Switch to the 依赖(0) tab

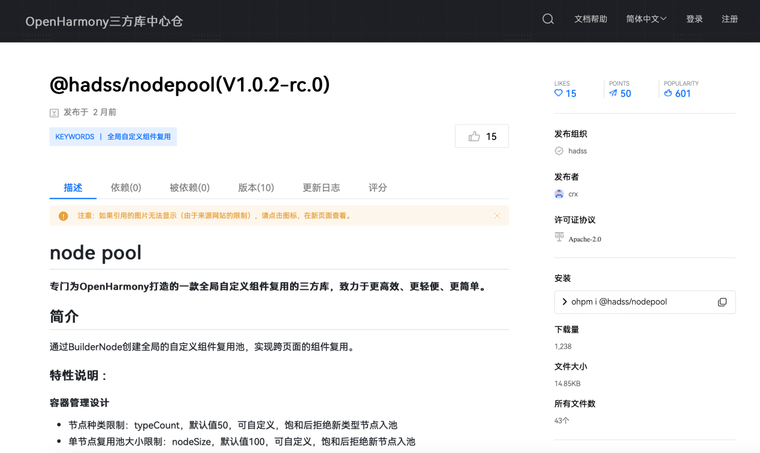tap(126, 188)
